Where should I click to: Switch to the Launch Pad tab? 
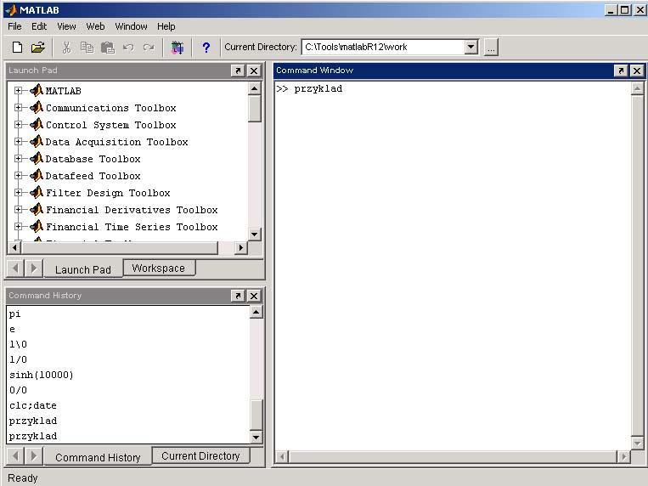tap(83, 269)
